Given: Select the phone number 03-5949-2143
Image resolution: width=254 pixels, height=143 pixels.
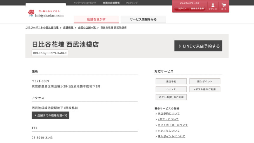Looking at the screenshot, I should (x=42, y=138).
